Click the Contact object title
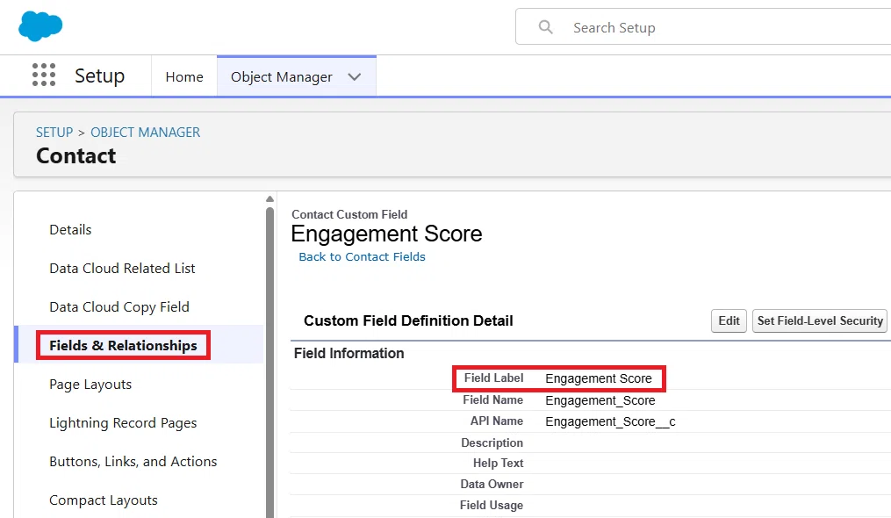The image size is (891, 518). coord(76,156)
